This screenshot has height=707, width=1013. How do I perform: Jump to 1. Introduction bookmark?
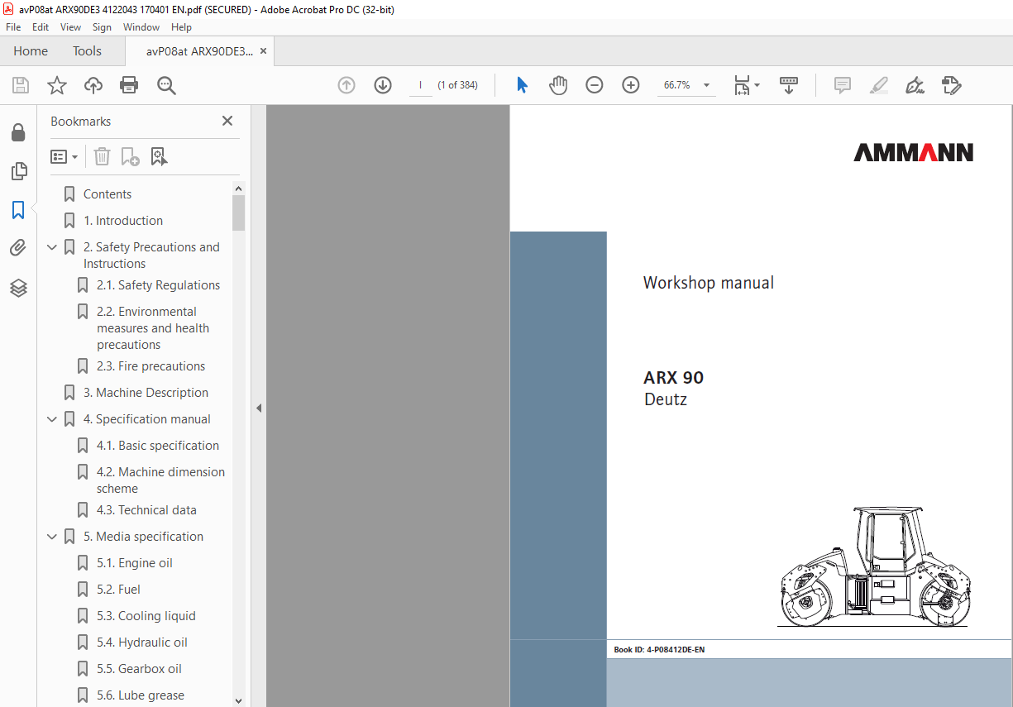click(123, 221)
